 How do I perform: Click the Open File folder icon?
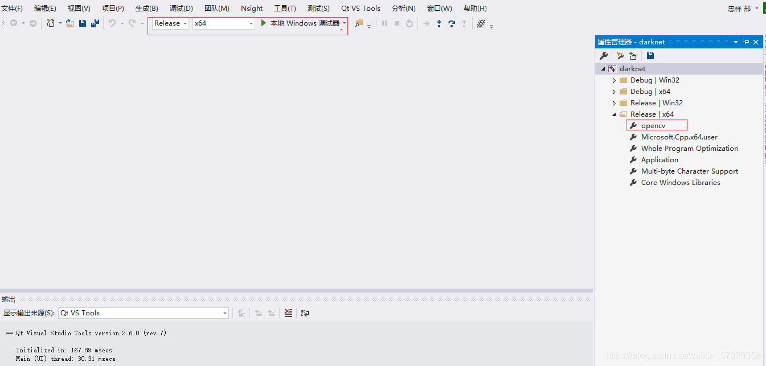tap(70, 23)
